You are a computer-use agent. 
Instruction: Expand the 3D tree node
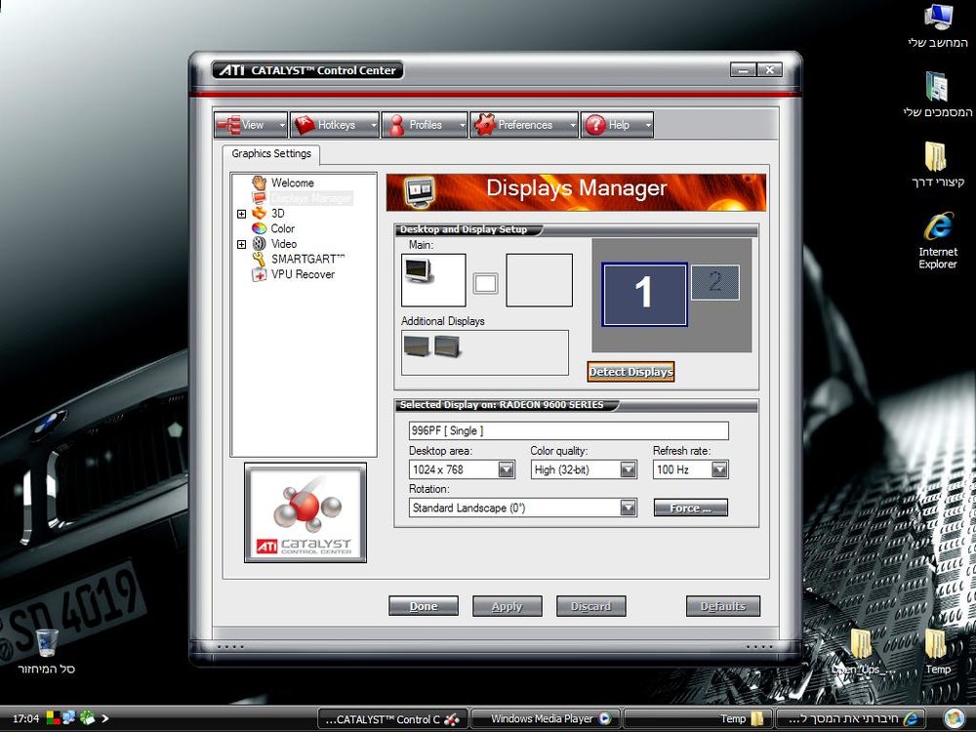tap(241, 214)
